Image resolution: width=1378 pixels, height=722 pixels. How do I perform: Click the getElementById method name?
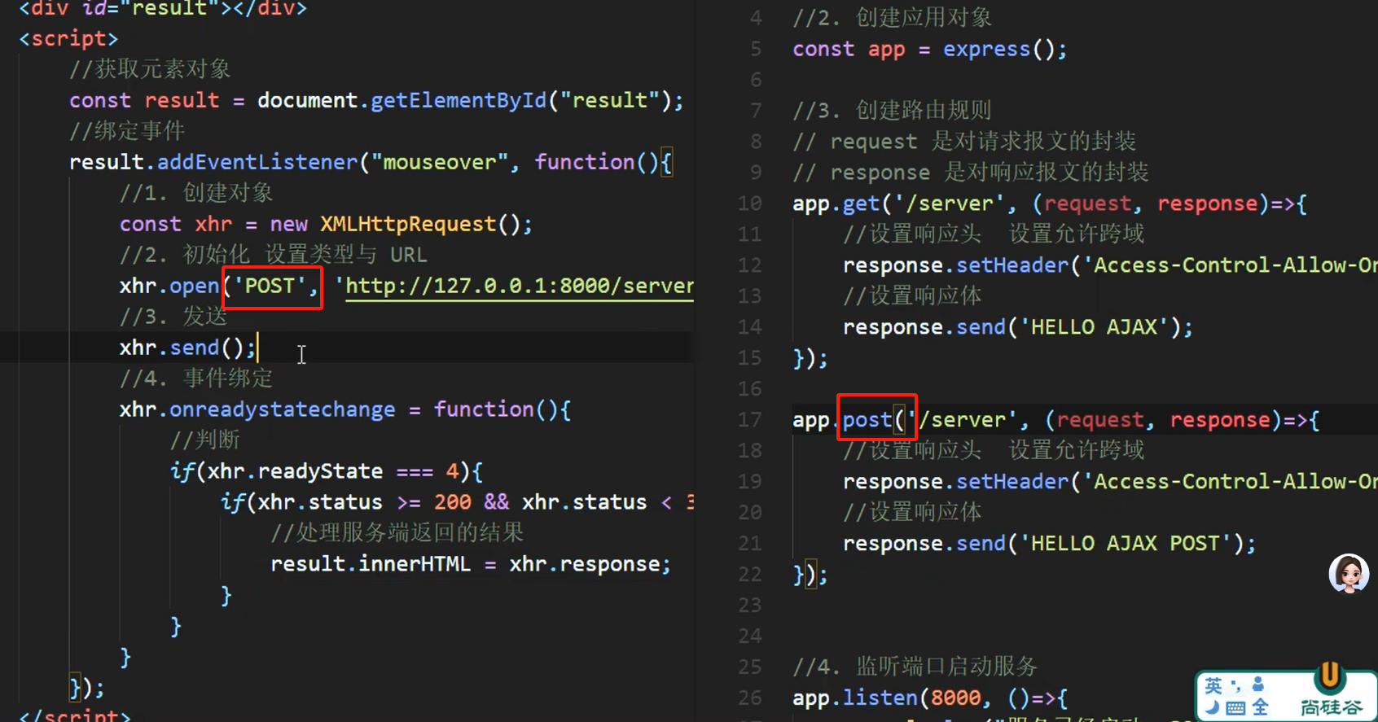(x=459, y=100)
